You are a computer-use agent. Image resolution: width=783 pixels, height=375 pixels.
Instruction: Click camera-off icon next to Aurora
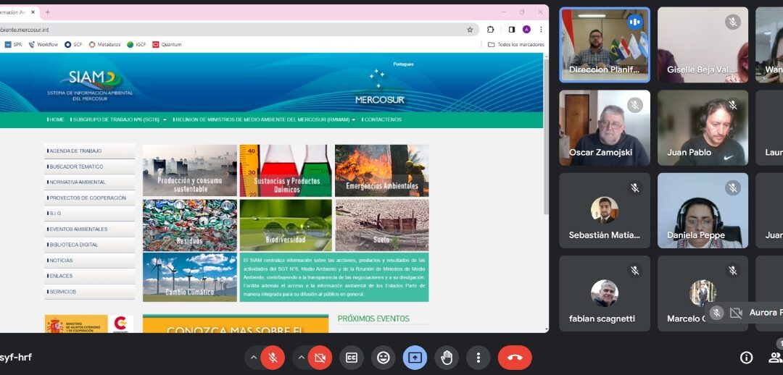736,313
